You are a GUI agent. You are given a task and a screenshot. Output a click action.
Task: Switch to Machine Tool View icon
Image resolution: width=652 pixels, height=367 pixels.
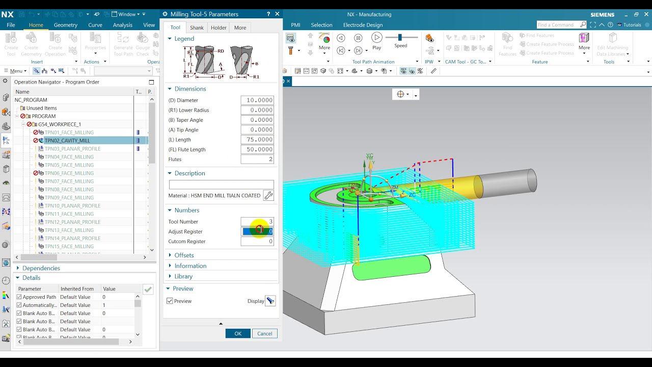tap(44, 71)
